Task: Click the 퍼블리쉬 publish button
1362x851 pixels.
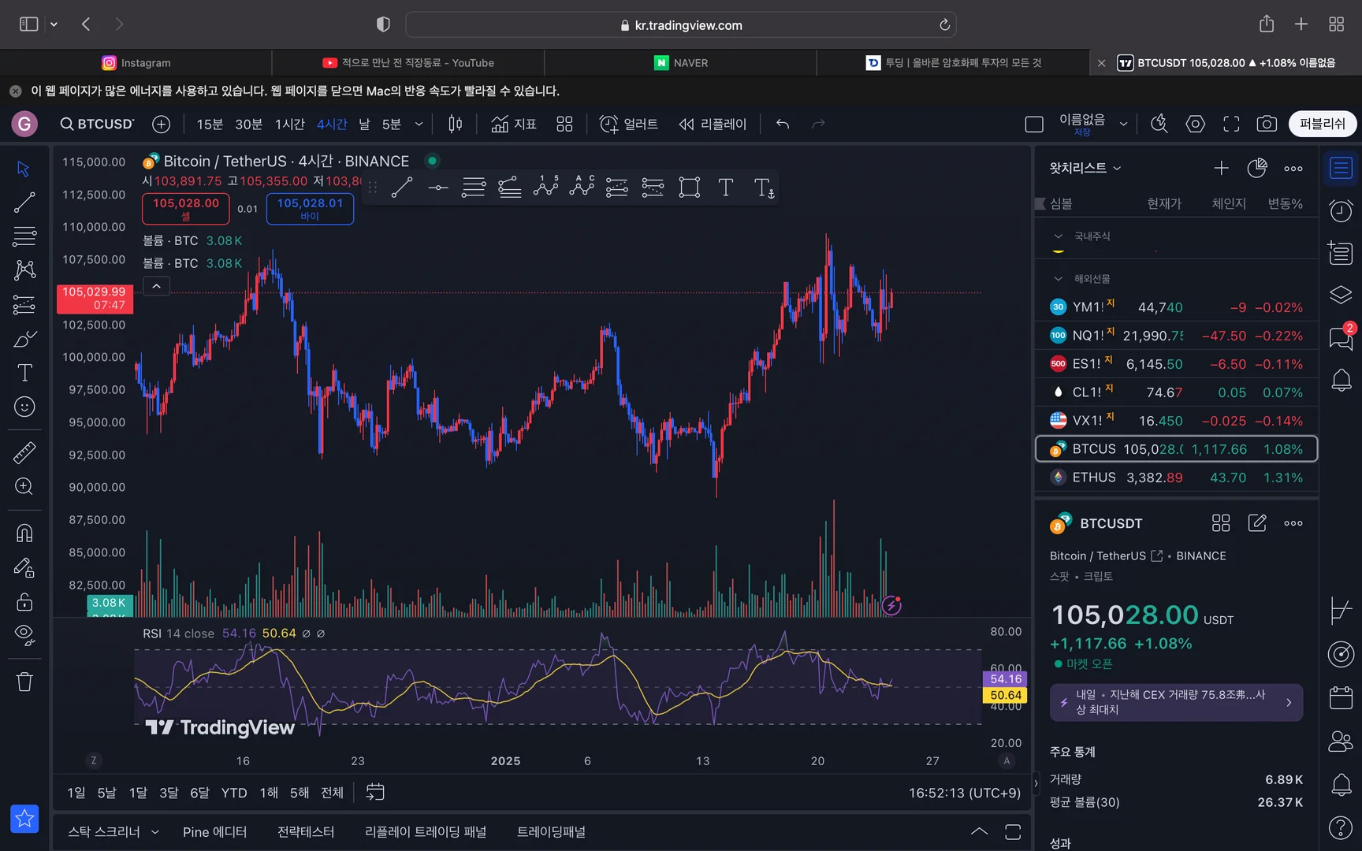Action: 1323,124
